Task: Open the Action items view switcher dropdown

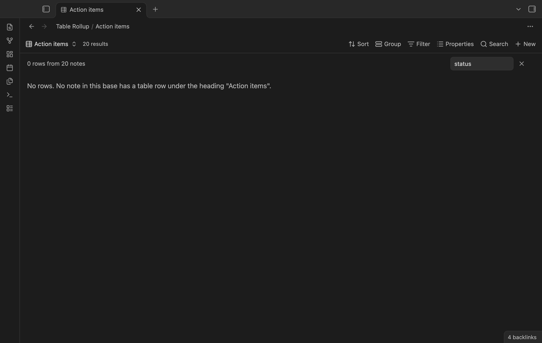Action: coord(51,44)
